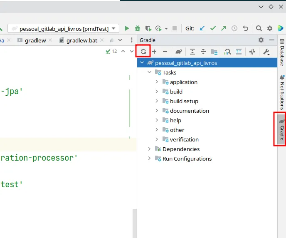Run the pmdTest configuration
286x238 pixels.
click(x=127, y=28)
